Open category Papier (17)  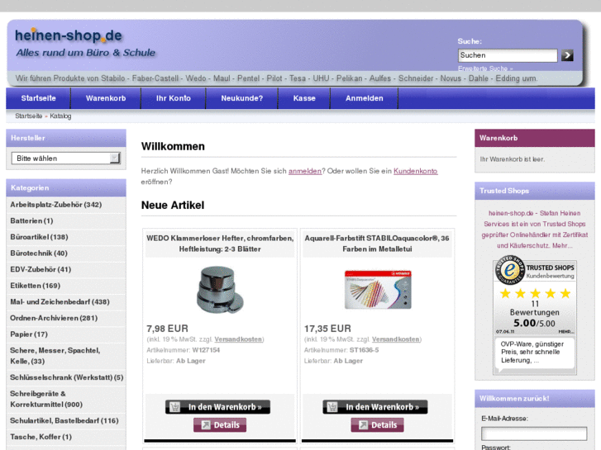point(29,334)
